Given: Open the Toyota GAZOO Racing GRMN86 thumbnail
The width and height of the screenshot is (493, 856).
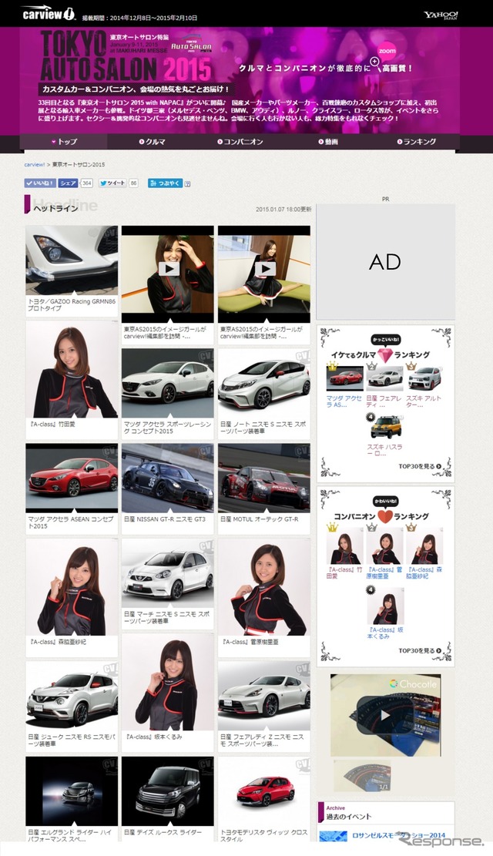Looking at the screenshot, I should tap(72, 261).
